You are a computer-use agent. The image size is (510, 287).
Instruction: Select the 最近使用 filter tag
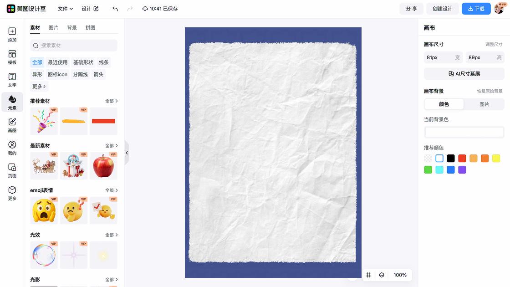pos(57,62)
